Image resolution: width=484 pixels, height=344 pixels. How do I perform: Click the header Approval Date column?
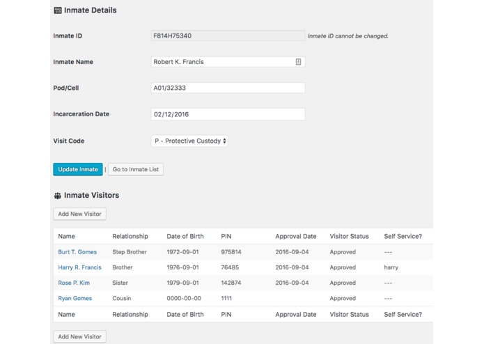coord(296,236)
